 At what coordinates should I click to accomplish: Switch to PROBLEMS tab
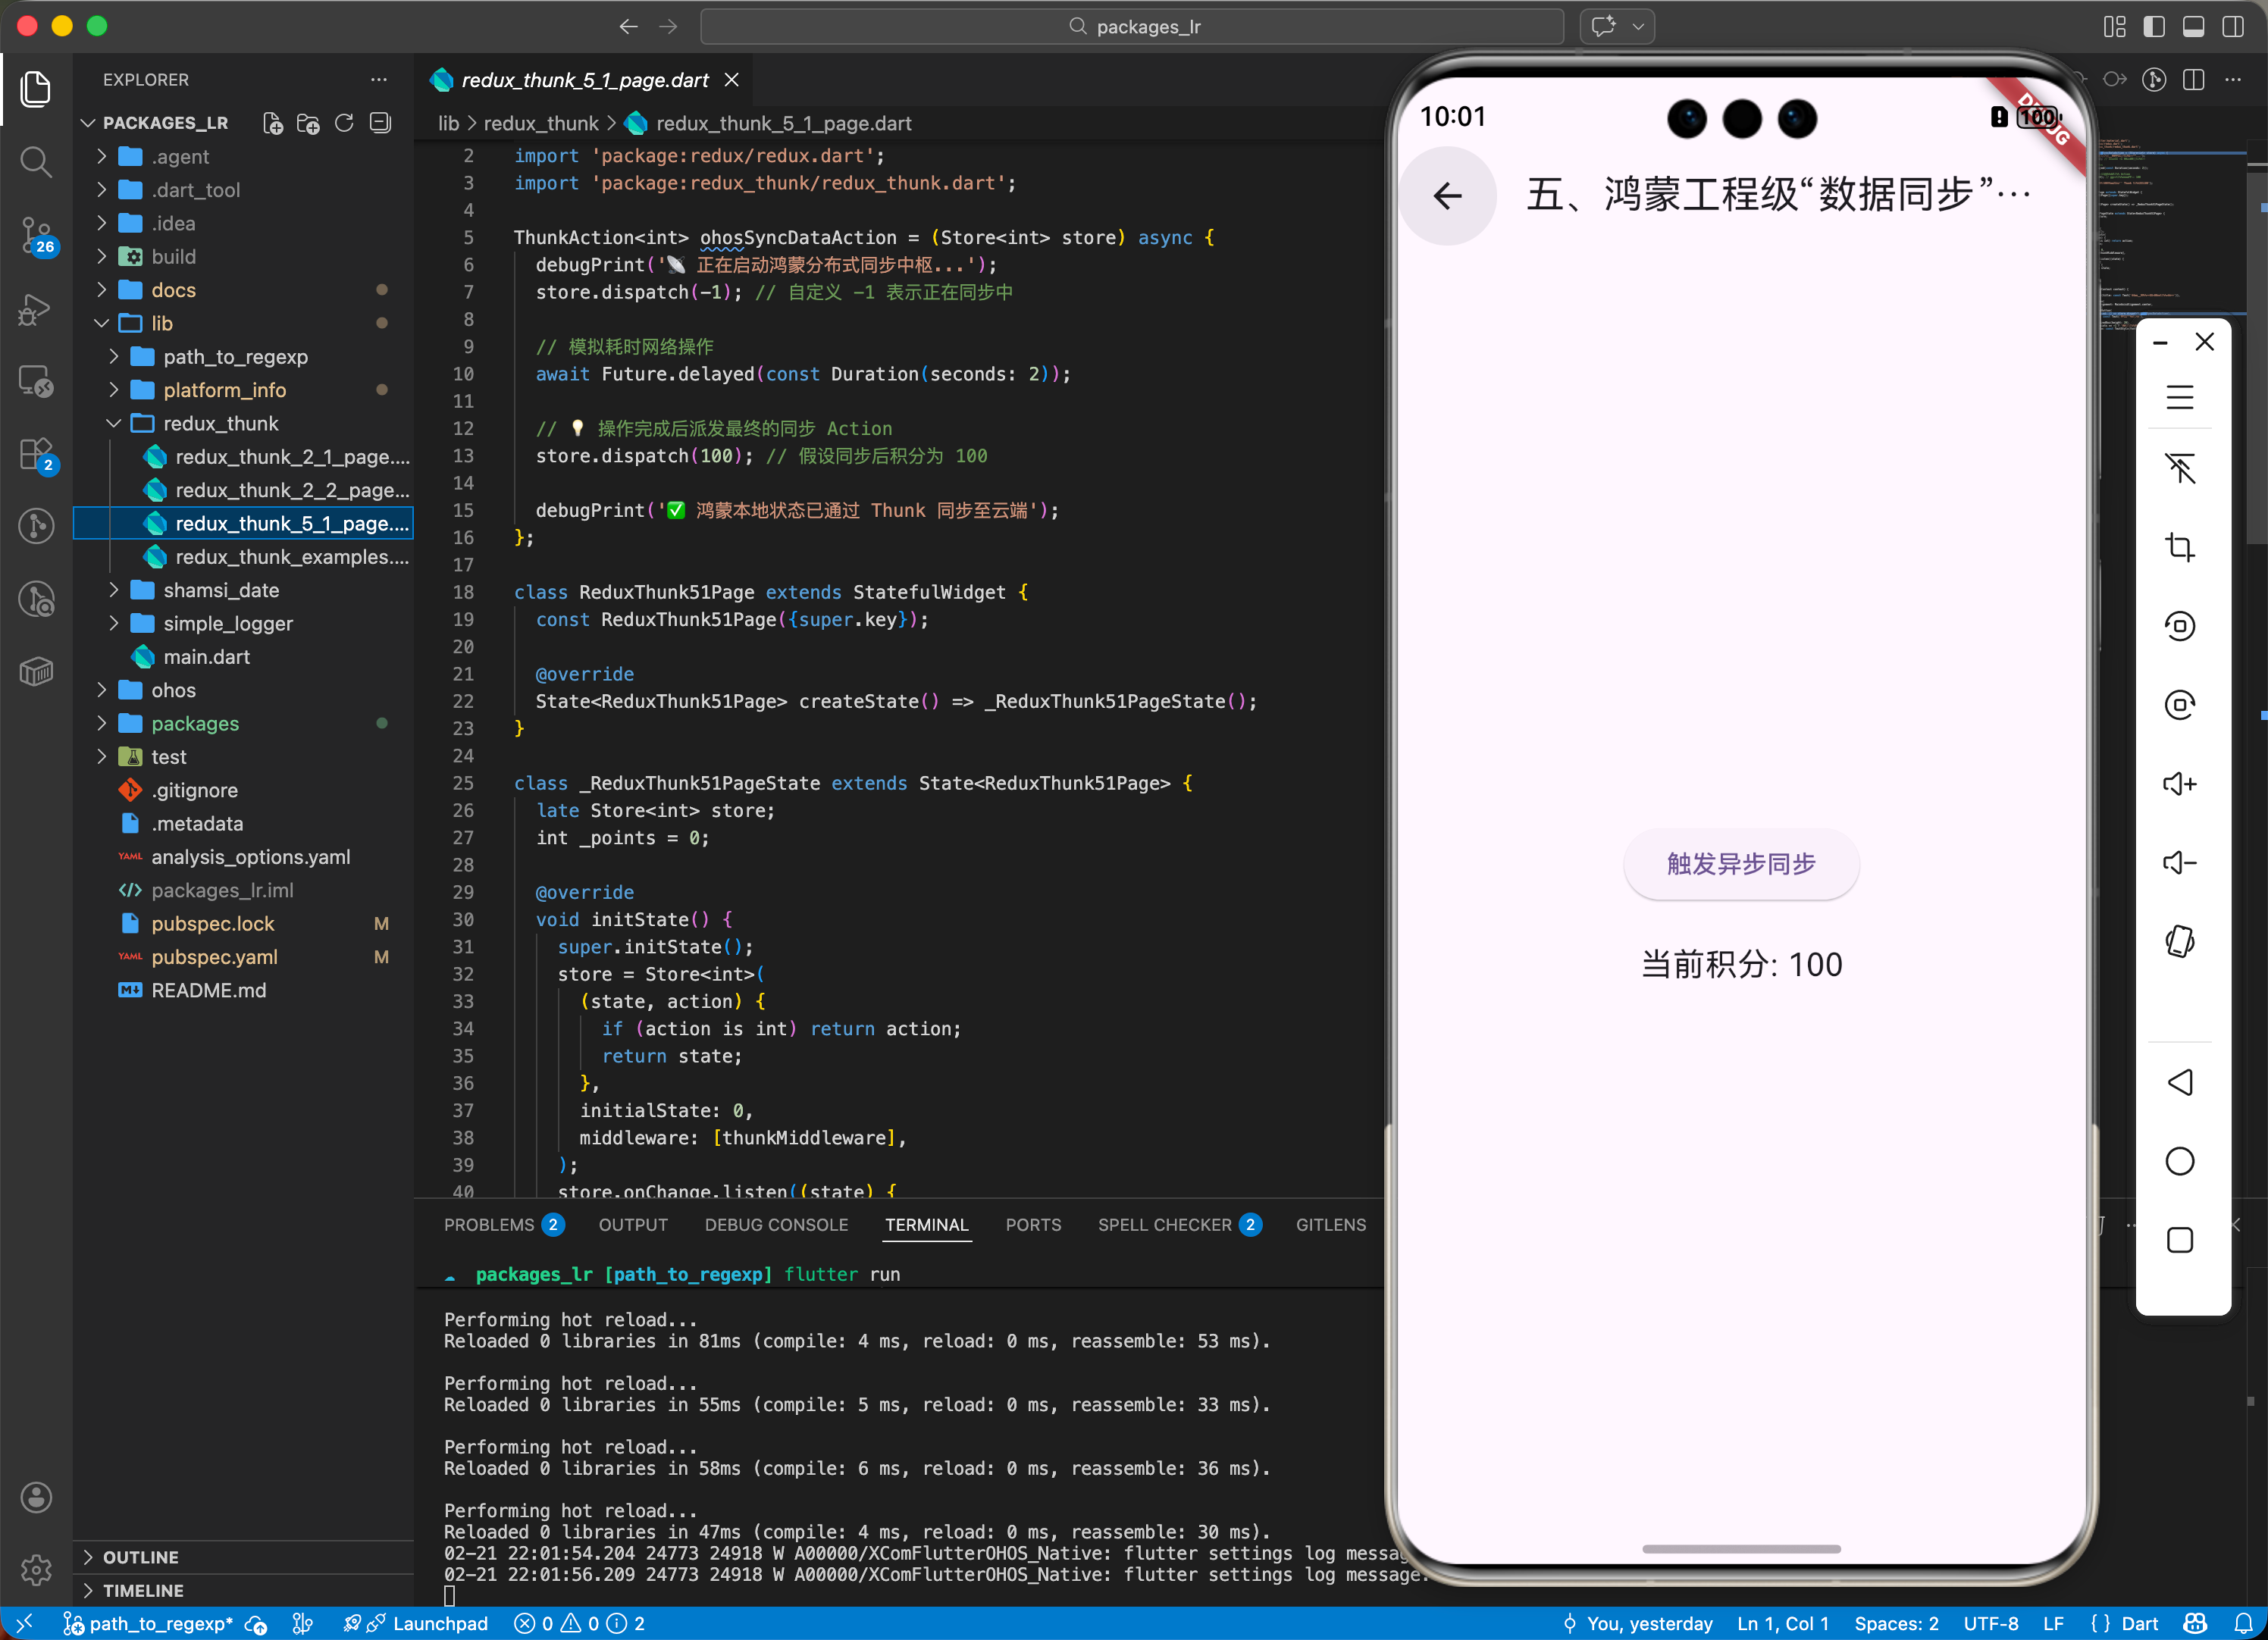click(489, 1224)
